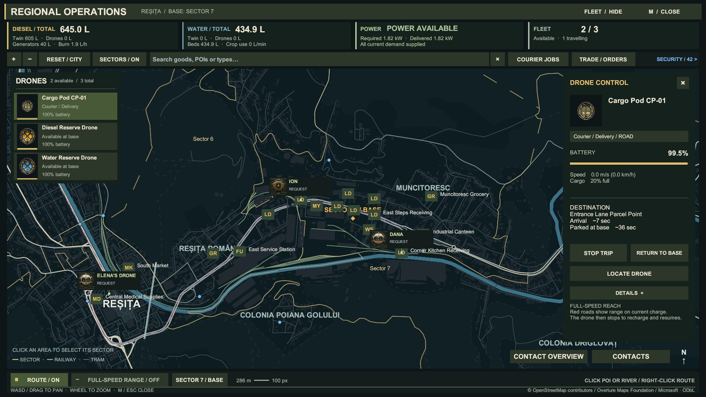The width and height of the screenshot is (706, 397).
Task: Select Diesel Reserve Drone icon in list
Action: pyautogui.click(x=27, y=136)
